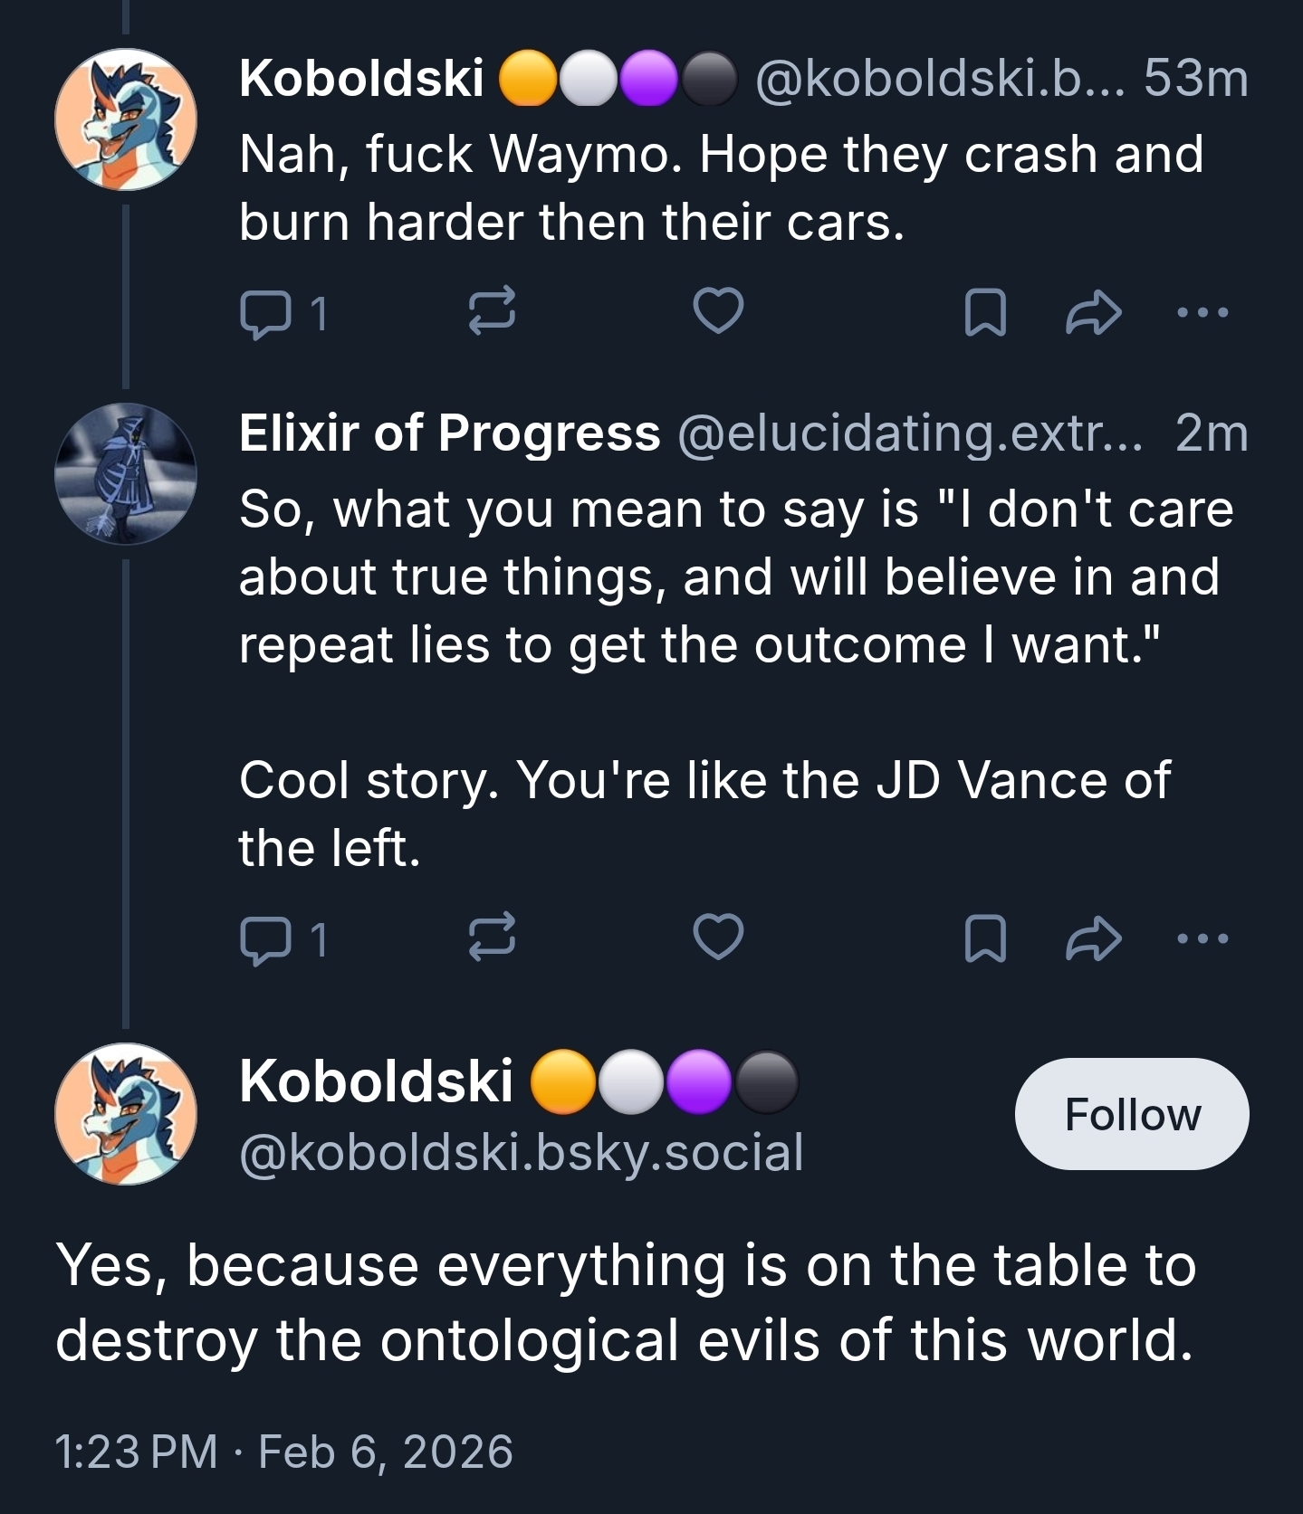Like the Elixir of Progress post
1303x1514 pixels.
[718, 937]
